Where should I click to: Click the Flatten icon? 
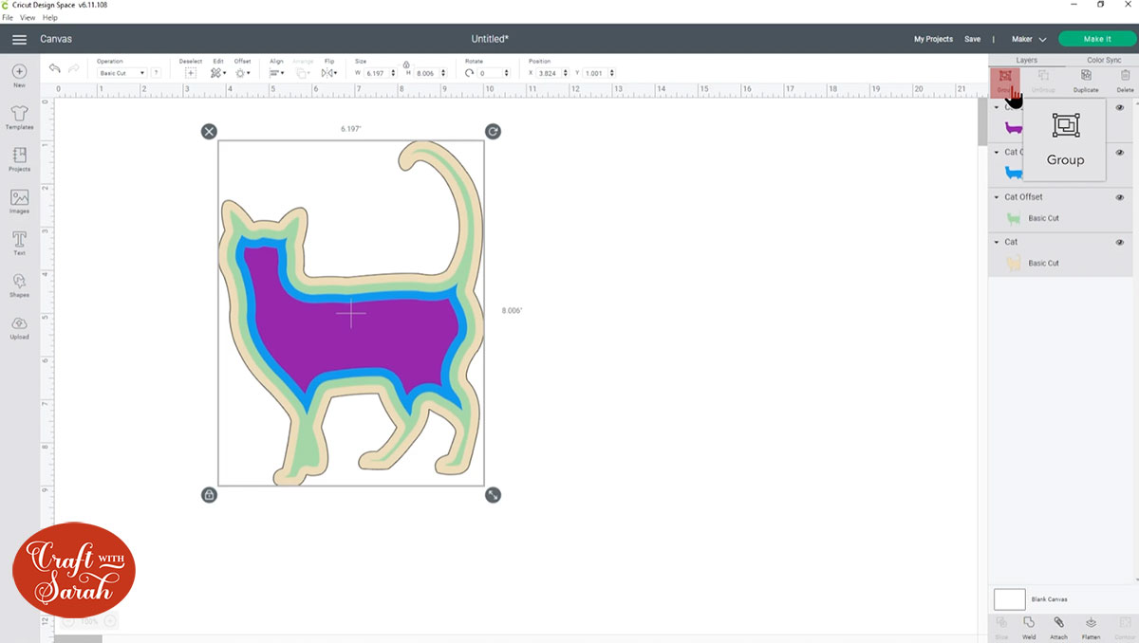(1091, 625)
